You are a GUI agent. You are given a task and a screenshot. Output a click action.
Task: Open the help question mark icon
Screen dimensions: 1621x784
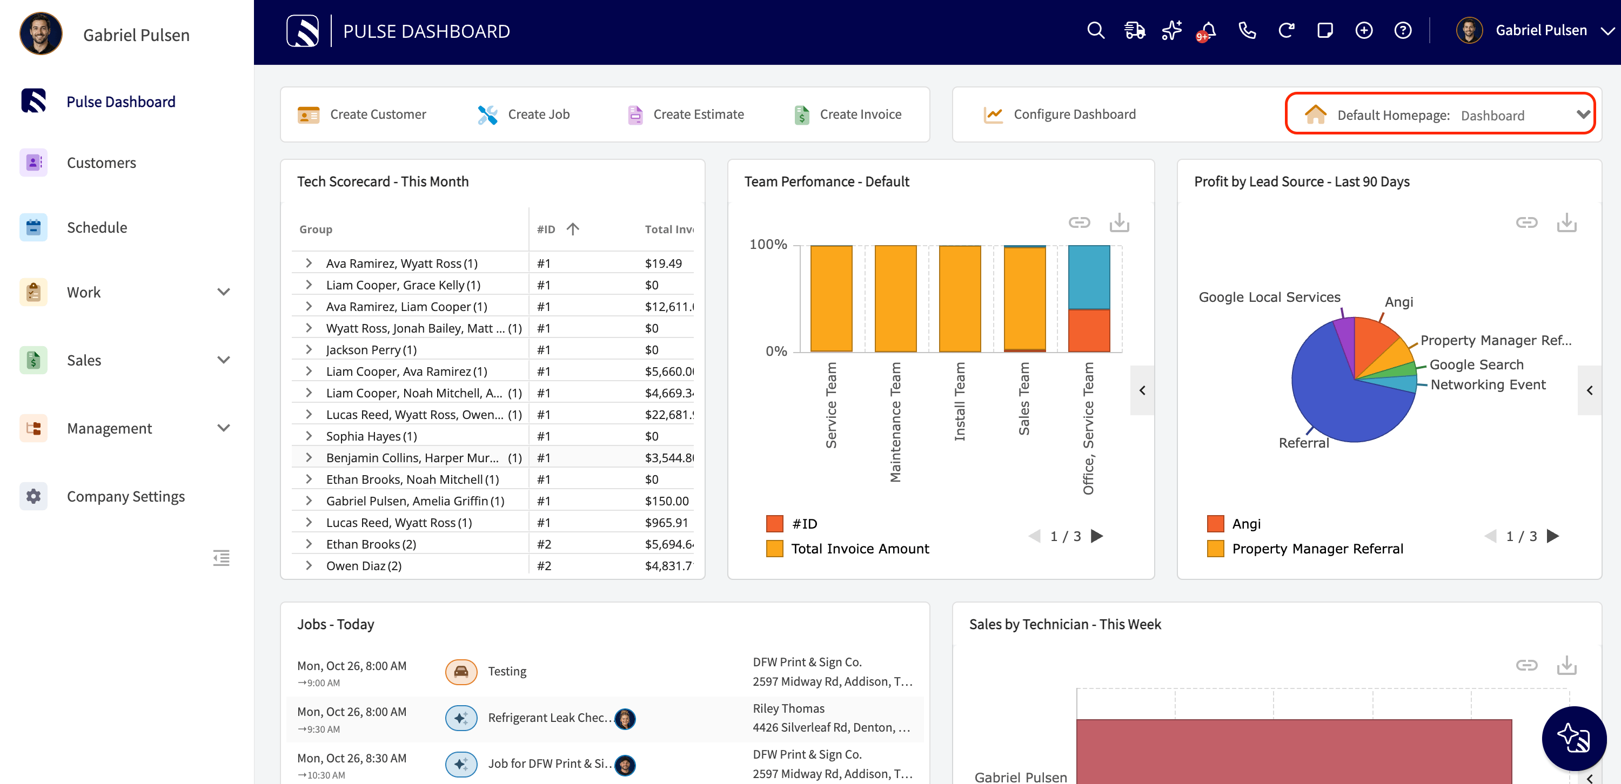(x=1403, y=30)
